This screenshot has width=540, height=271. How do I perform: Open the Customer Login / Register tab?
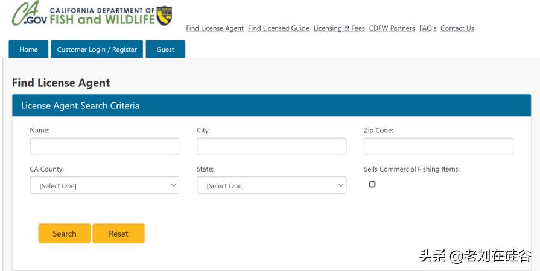tap(97, 49)
